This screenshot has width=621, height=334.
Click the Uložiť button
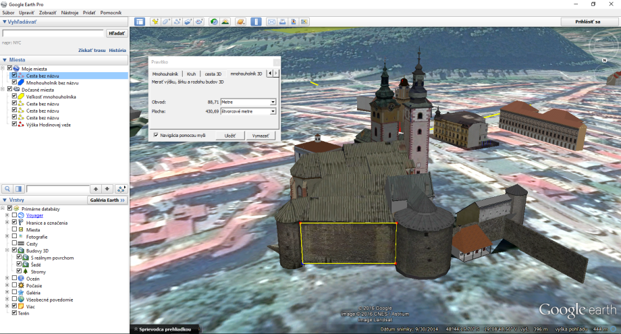tap(230, 136)
